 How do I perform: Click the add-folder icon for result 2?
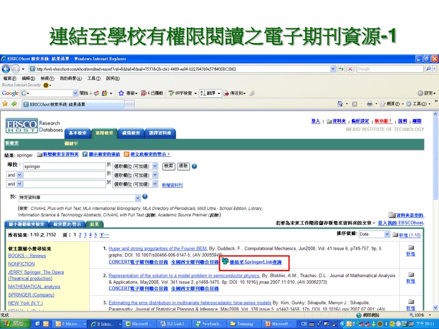411,275
